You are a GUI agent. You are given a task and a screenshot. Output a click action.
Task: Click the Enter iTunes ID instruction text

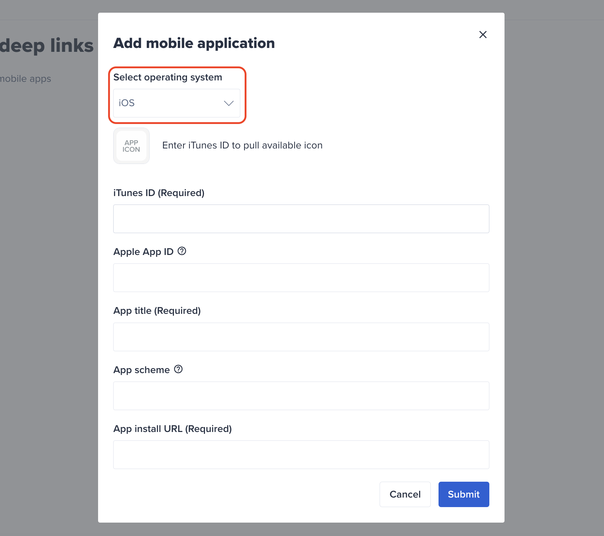click(x=242, y=145)
